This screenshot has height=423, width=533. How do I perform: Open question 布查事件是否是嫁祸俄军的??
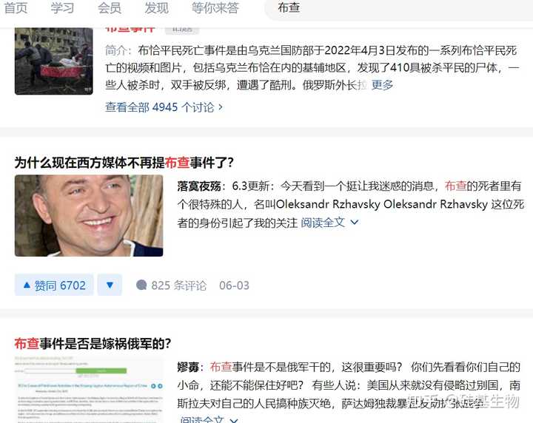pyautogui.click(x=93, y=344)
